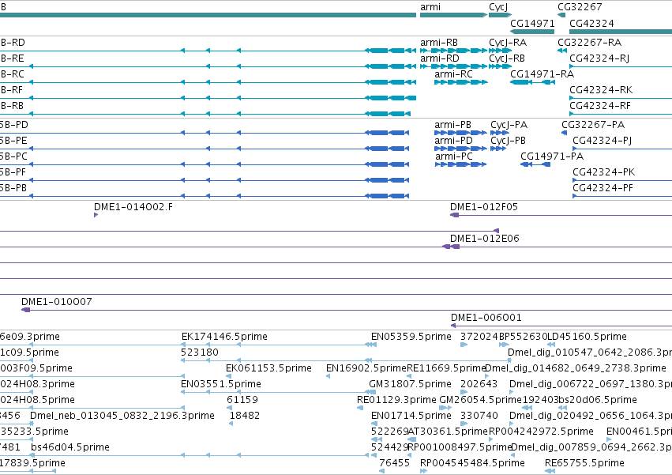Click the EK061153.5prime EST label
Screen dimensions: 672x475
click(268, 368)
